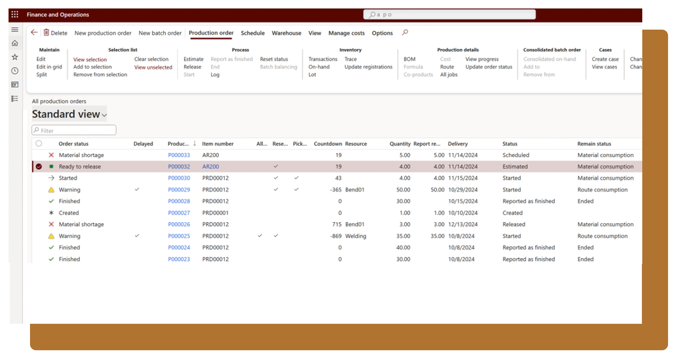Open the Order status column header
This screenshot has height=364, width=673.
pos(73,144)
